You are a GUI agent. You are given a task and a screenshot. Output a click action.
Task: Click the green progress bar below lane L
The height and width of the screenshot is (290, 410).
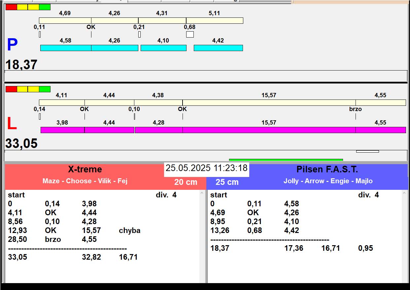point(286,160)
